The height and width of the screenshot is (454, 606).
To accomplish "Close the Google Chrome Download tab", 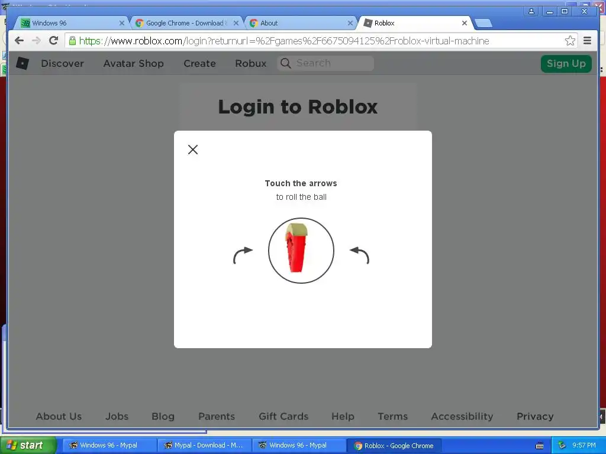I will coord(236,23).
